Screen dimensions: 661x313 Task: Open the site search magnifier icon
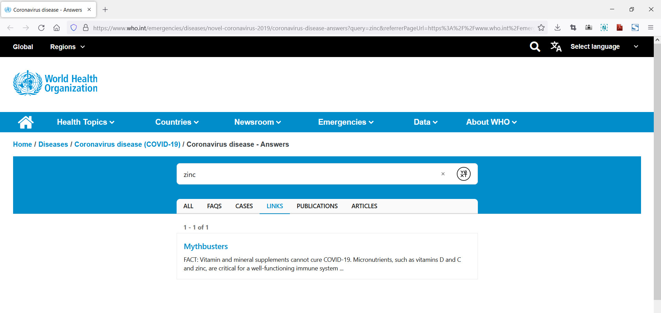[535, 47]
